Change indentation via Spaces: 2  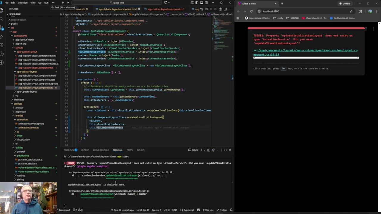click(x=156, y=210)
